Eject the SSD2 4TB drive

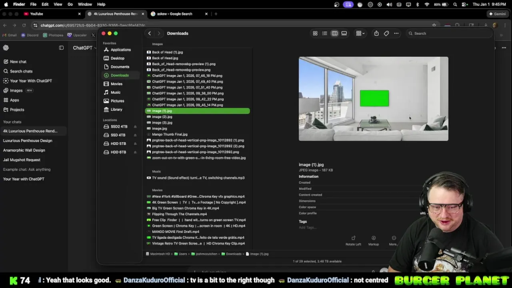click(x=135, y=127)
